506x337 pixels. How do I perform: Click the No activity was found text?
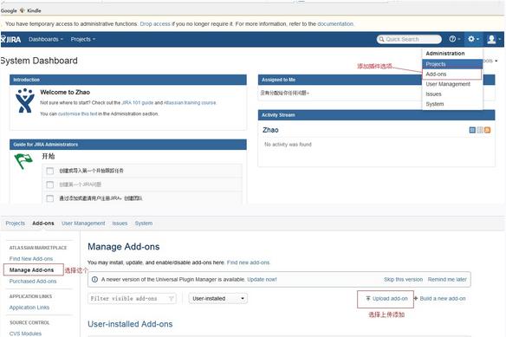pos(288,145)
